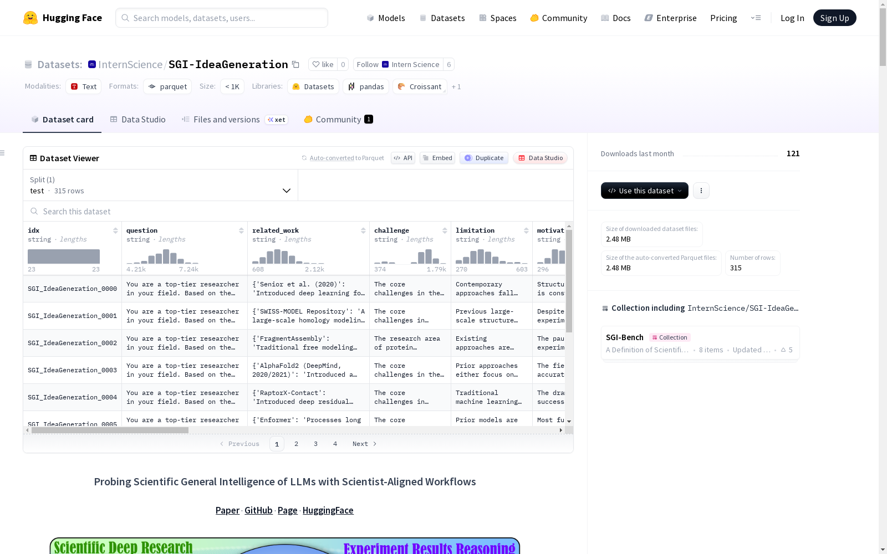887x554 pixels.
Task: Open the GitHub link
Action: click(x=258, y=510)
